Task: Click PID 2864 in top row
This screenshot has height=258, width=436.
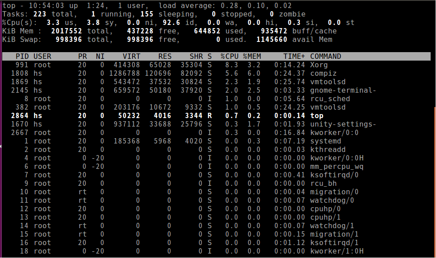Action: 20,116
